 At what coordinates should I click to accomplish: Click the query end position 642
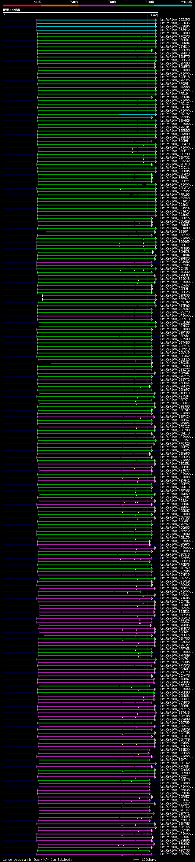pyautogui.click(x=154, y=15)
